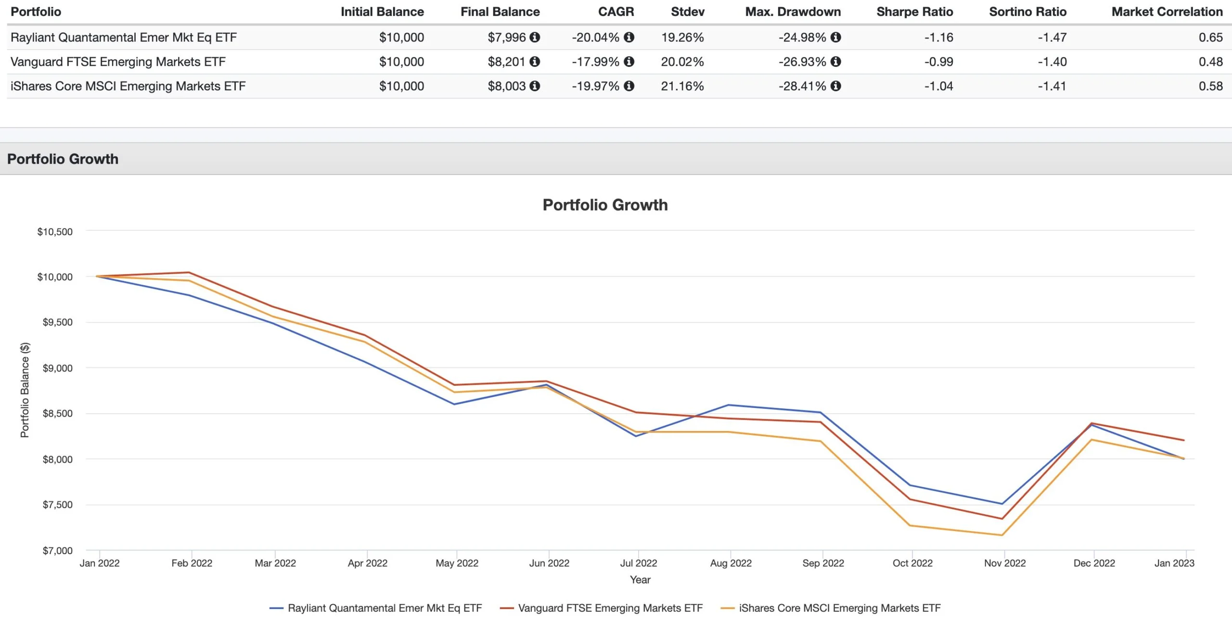Click the Max. Drawdown column header
The image size is (1232, 621).
(x=793, y=12)
